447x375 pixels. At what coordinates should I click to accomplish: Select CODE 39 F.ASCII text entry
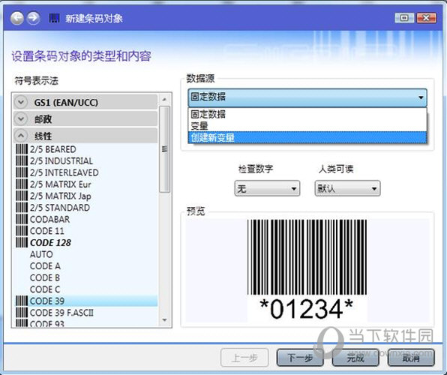[x=61, y=313]
